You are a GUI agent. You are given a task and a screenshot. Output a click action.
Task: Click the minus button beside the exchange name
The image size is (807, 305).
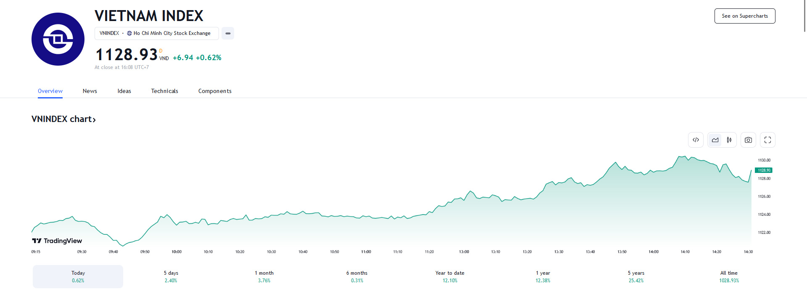[x=228, y=33]
